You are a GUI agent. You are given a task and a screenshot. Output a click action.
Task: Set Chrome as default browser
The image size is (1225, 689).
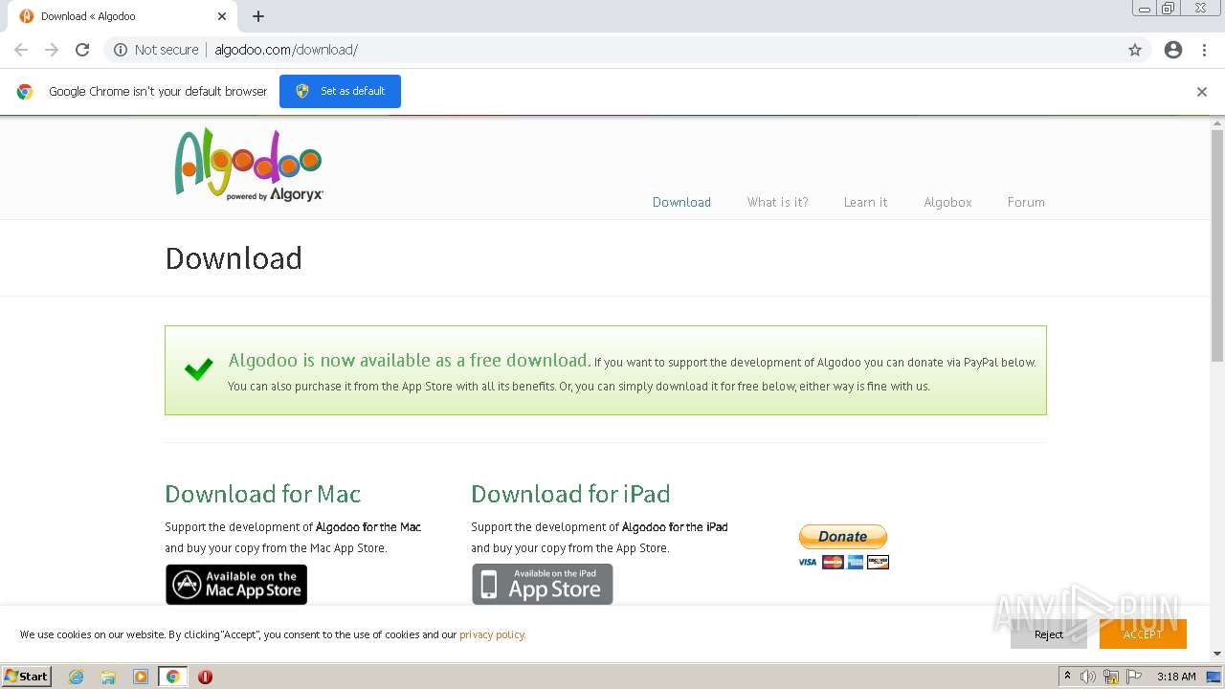tap(340, 91)
